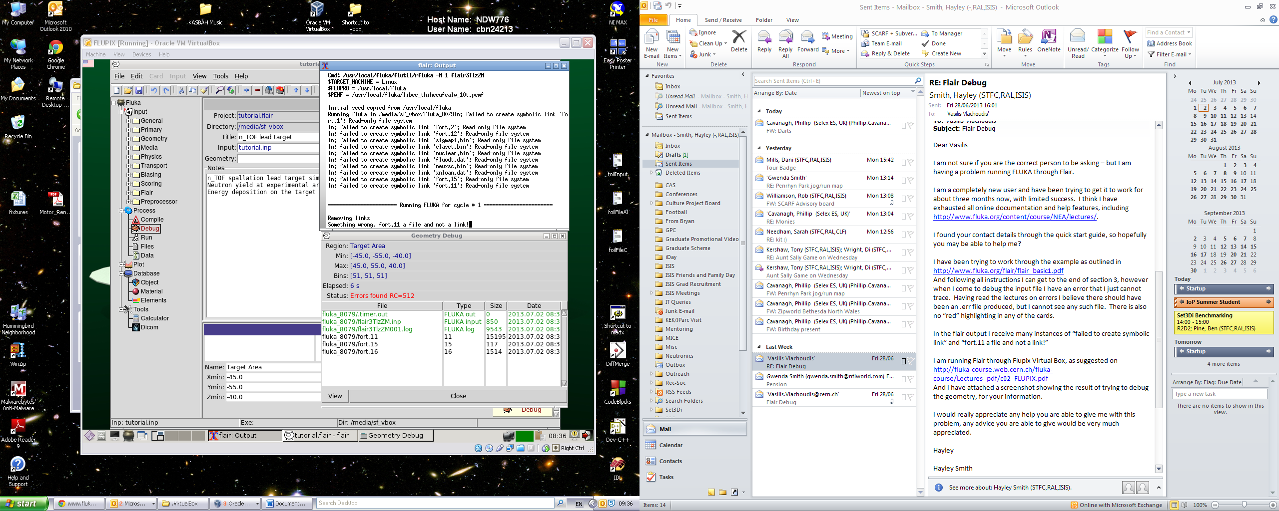Toggle flag on 'Gwenda Smith' Penrhyn Park email
The image size is (1279, 511).
pos(911,181)
